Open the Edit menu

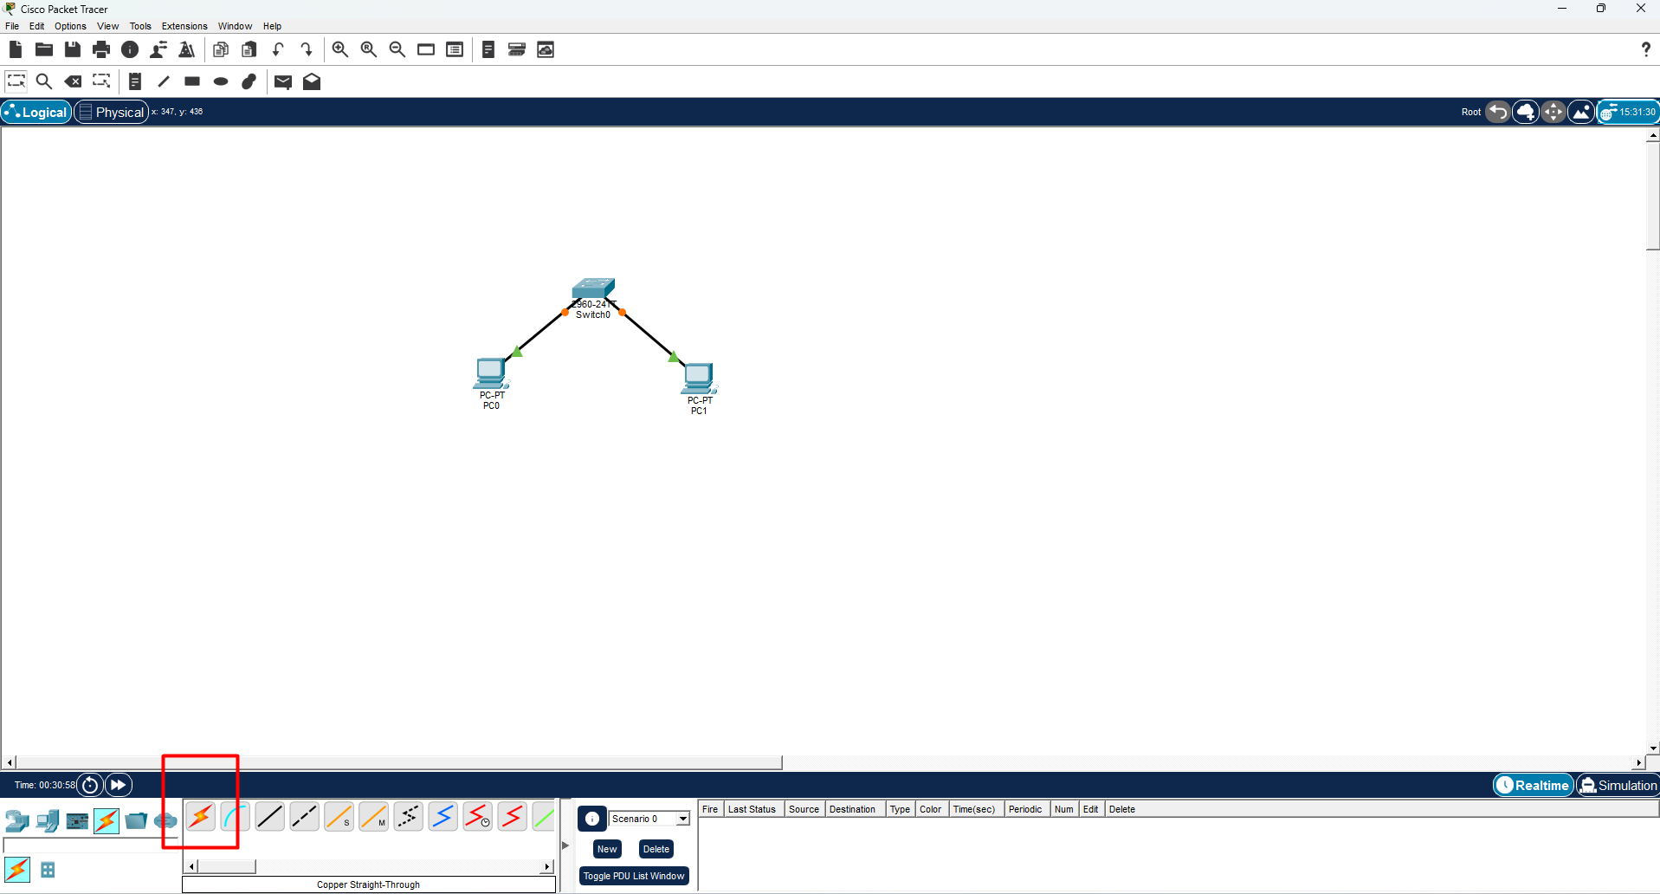(x=36, y=26)
